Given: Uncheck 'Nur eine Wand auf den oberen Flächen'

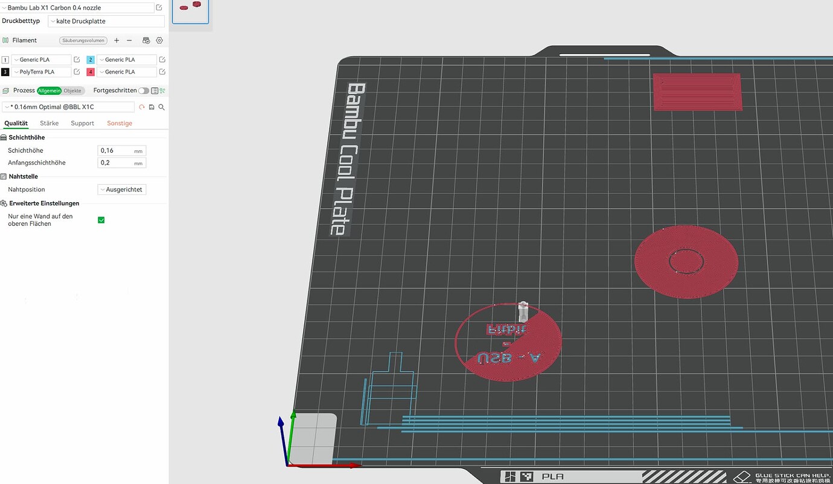Looking at the screenshot, I should (x=101, y=220).
